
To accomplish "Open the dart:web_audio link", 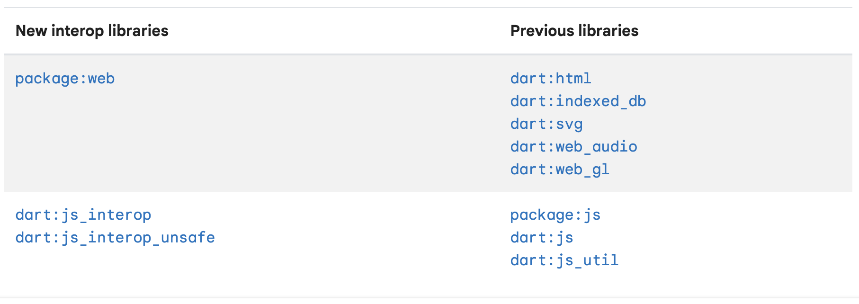I will pos(574,147).
